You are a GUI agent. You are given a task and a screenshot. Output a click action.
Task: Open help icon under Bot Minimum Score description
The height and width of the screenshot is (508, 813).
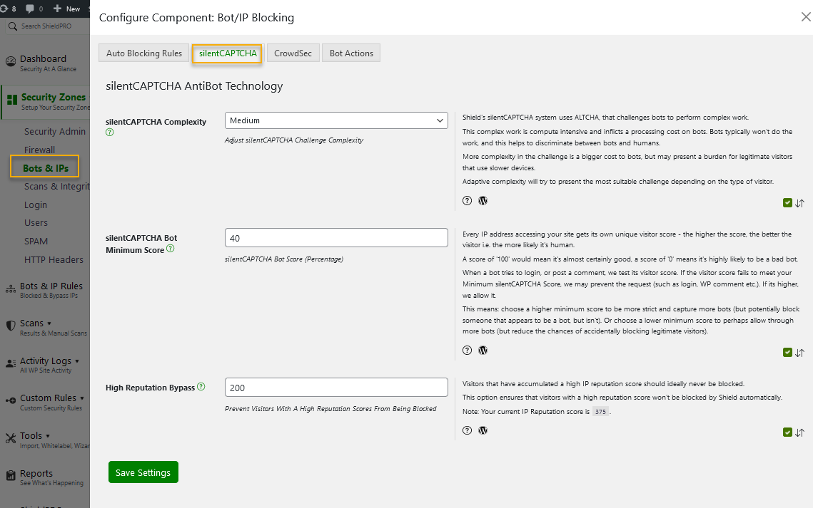(x=467, y=351)
